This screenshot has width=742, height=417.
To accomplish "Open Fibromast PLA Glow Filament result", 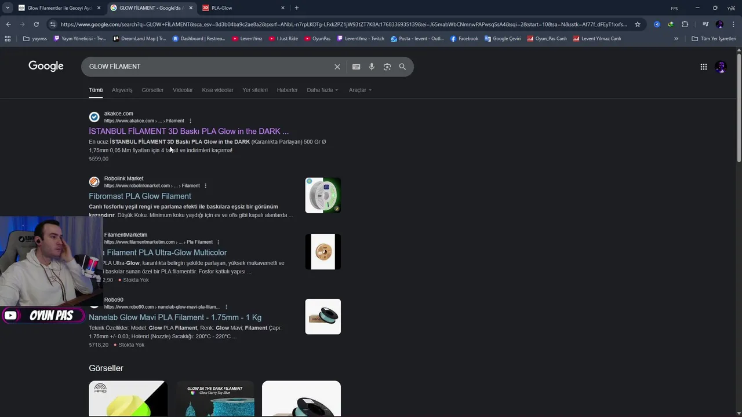I will click(140, 196).
